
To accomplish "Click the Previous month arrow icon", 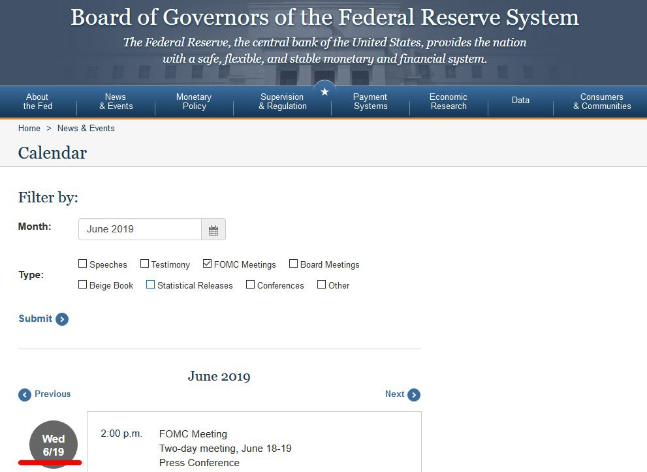I will point(25,395).
